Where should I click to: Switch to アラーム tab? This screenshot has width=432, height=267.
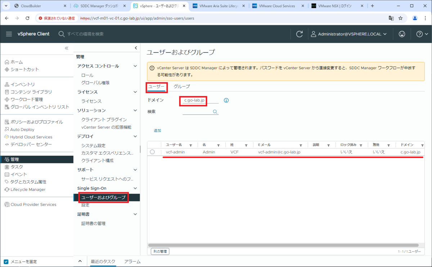132,262
